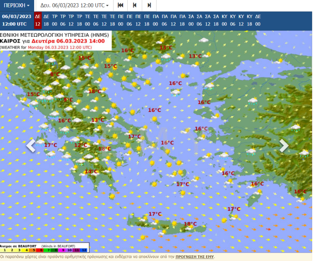Expand the date and time selector dropdown
Viewport: 320px width, 261px height.
[x=75, y=5]
